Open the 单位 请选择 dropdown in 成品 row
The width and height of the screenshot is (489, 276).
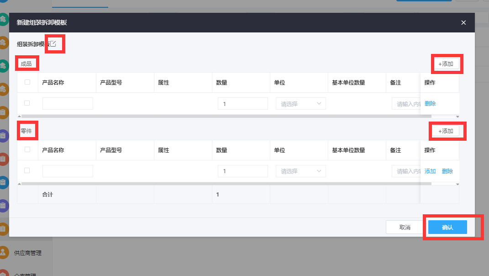[300, 104]
